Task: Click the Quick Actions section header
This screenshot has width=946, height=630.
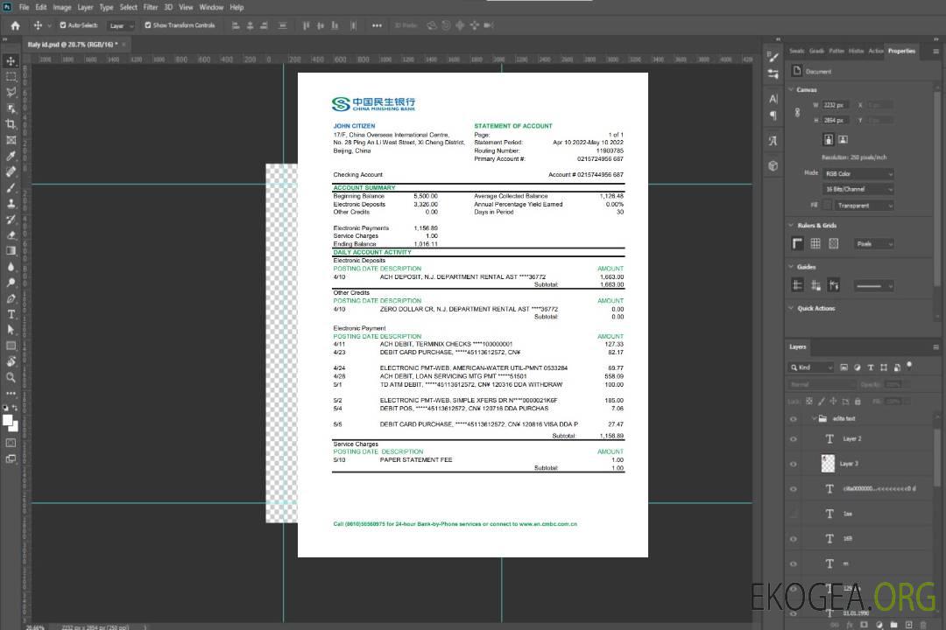Action: (x=815, y=308)
